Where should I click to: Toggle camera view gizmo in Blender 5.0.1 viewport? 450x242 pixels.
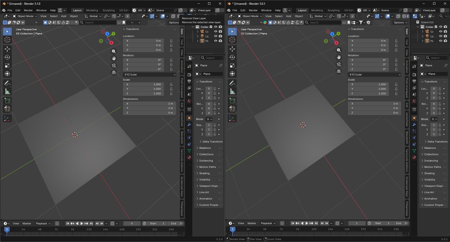[339, 64]
